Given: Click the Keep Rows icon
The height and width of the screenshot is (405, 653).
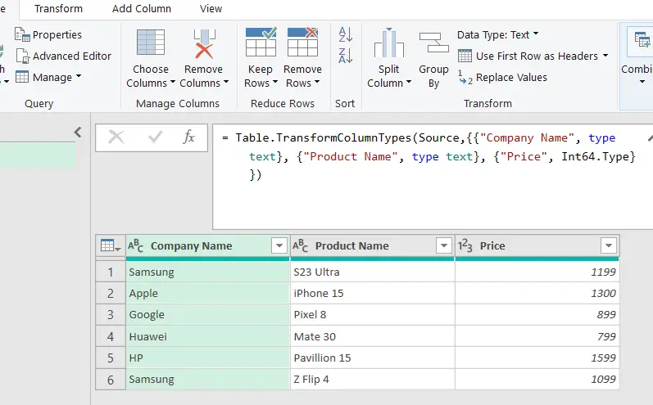Looking at the screenshot, I should point(261,42).
